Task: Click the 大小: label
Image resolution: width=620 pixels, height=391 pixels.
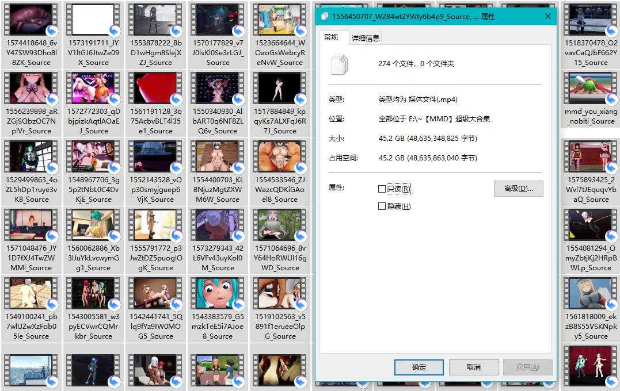Action: pos(337,138)
